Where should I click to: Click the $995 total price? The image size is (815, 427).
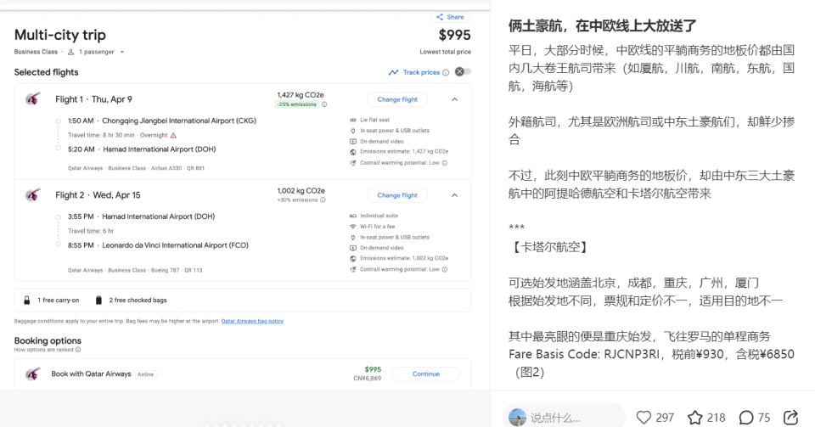pyautogui.click(x=454, y=36)
